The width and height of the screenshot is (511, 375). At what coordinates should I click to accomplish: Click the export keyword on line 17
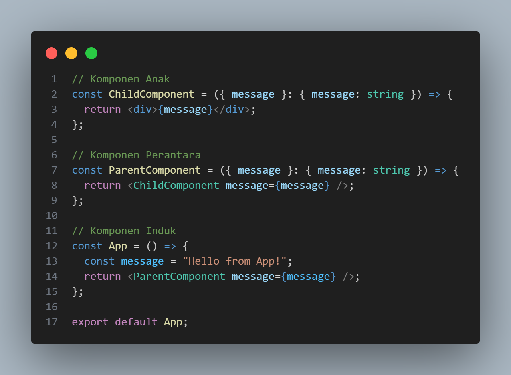tap(90, 322)
